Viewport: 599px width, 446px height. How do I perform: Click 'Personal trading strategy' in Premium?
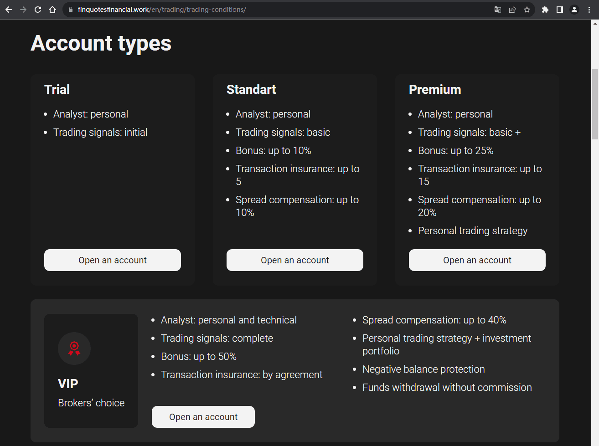click(x=473, y=231)
